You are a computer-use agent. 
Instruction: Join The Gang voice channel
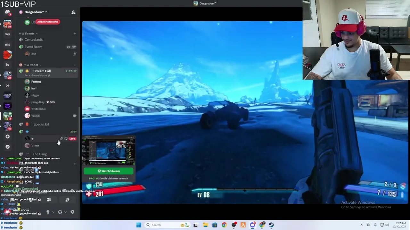47,154
